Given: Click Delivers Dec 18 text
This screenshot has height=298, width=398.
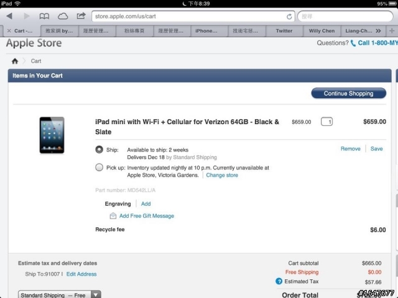Looking at the screenshot, I should (146, 157).
